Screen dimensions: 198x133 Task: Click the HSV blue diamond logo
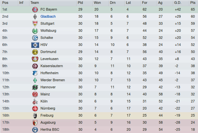[x=35, y=45]
